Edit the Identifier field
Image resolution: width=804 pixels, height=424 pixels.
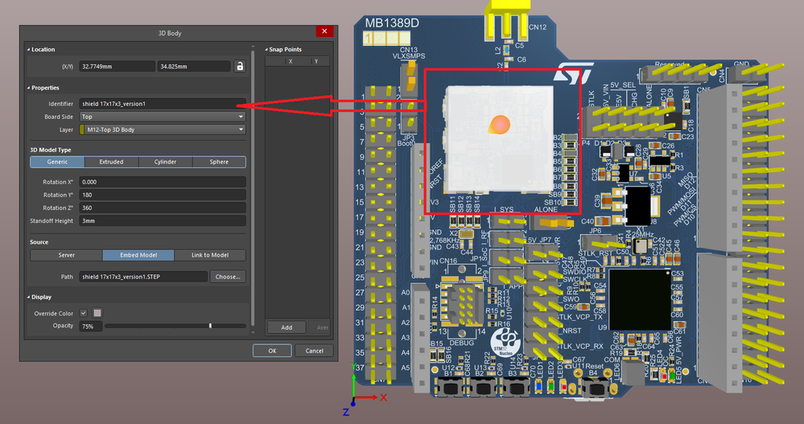point(163,104)
